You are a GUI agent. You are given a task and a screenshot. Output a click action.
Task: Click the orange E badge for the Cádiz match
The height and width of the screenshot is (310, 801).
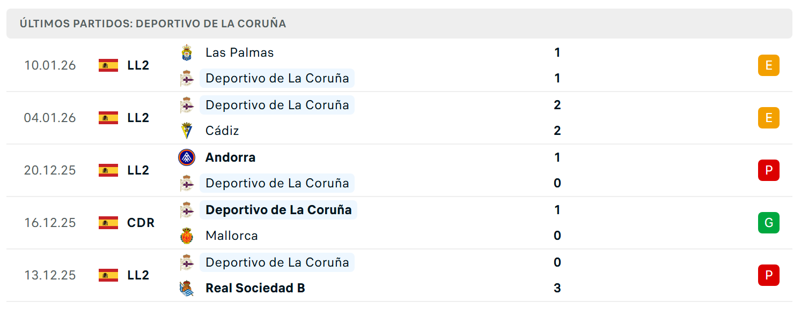[x=768, y=118]
